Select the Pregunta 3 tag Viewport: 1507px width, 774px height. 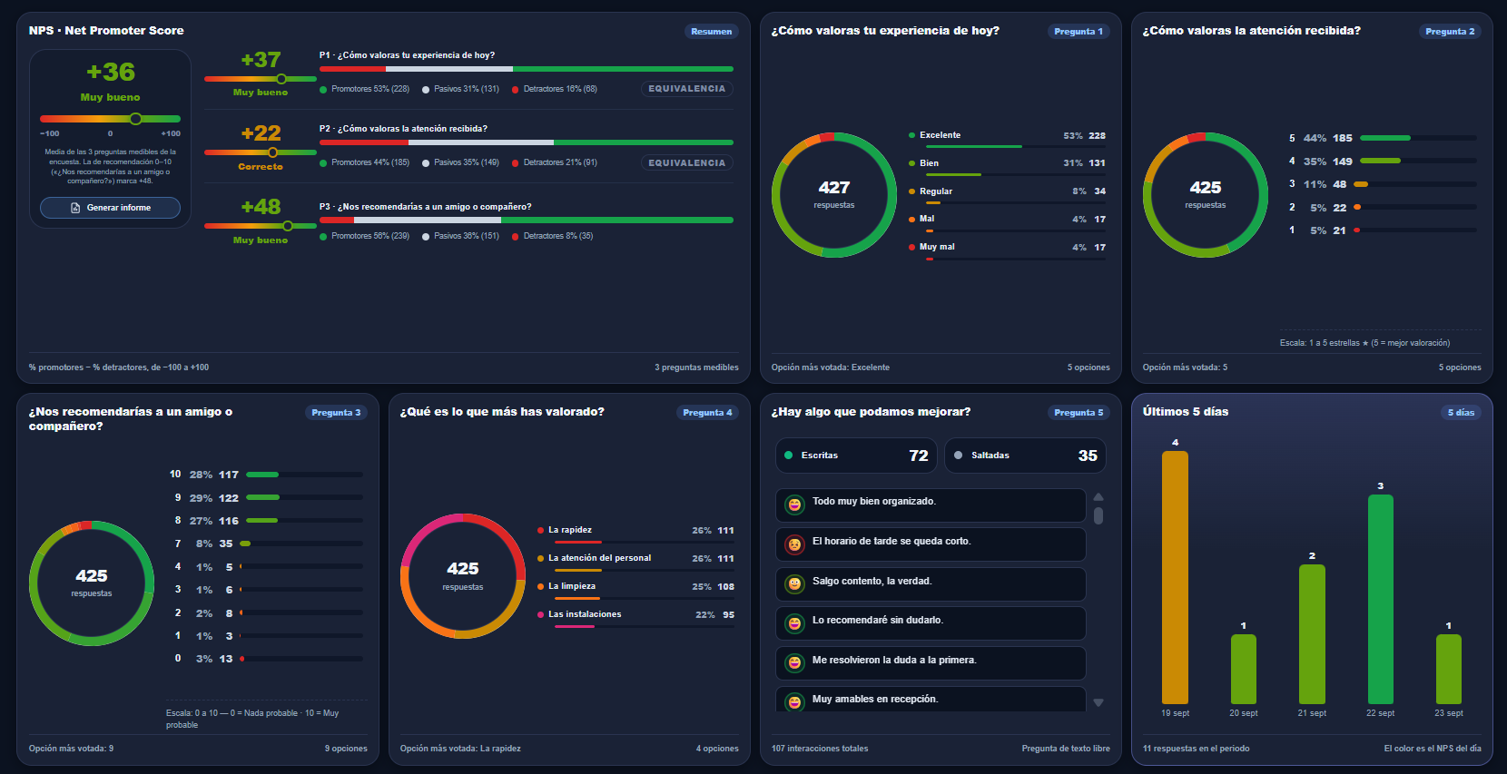(336, 413)
